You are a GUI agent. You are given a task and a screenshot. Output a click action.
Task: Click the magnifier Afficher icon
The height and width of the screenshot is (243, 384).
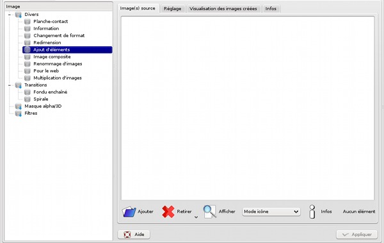pos(210,212)
